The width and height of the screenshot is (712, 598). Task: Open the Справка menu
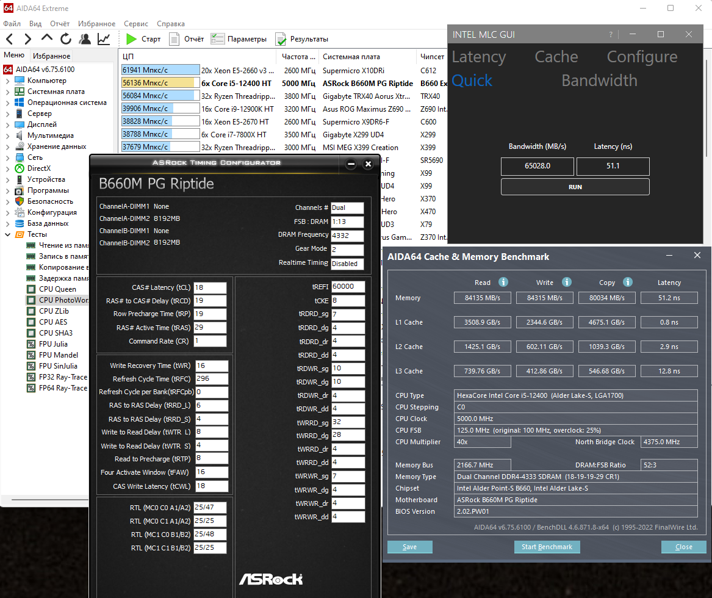click(171, 24)
